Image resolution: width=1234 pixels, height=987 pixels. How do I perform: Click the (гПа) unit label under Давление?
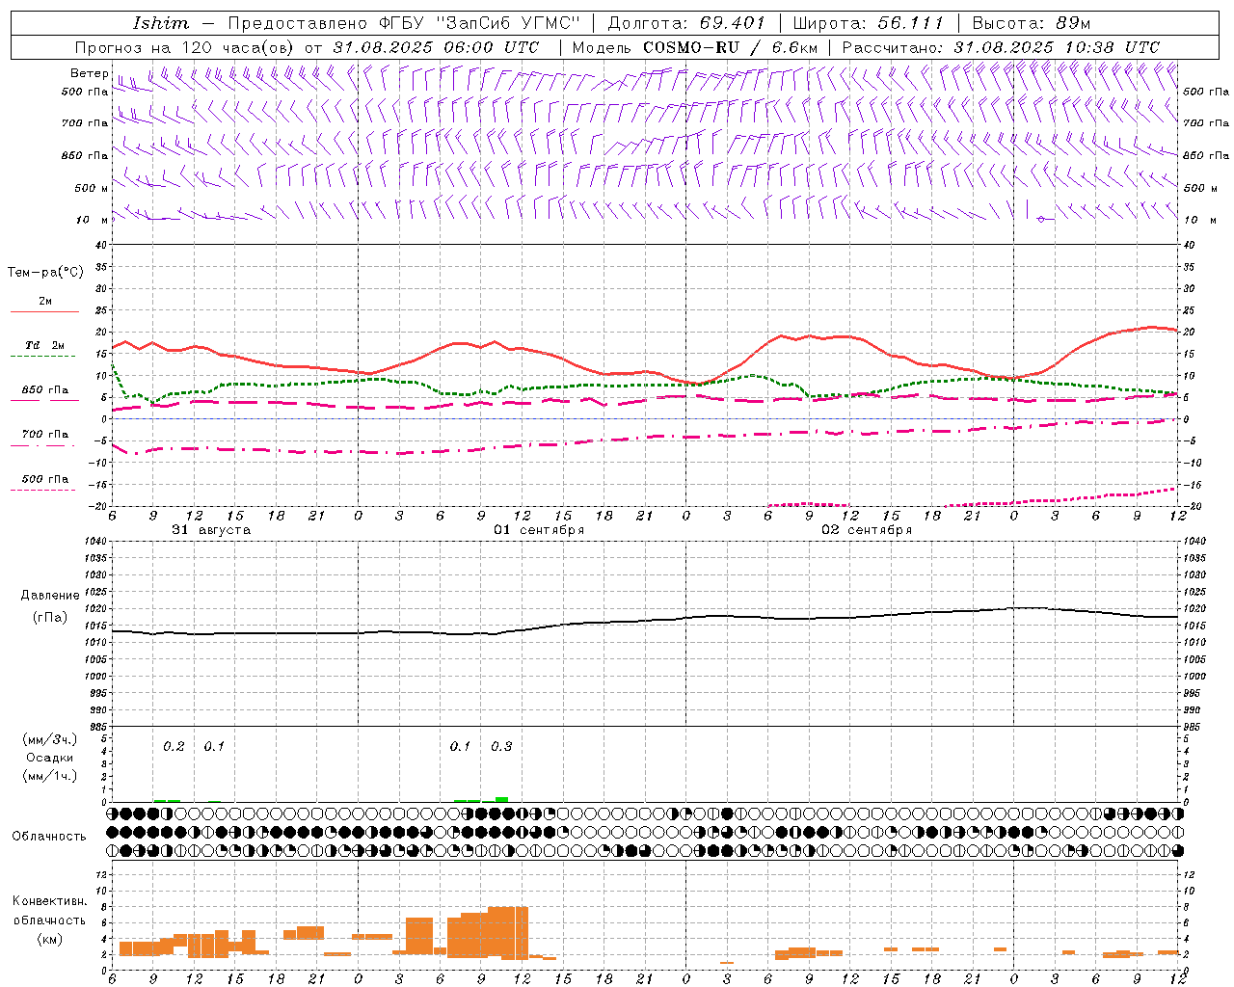pyautogui.click(x=50, y=618)
